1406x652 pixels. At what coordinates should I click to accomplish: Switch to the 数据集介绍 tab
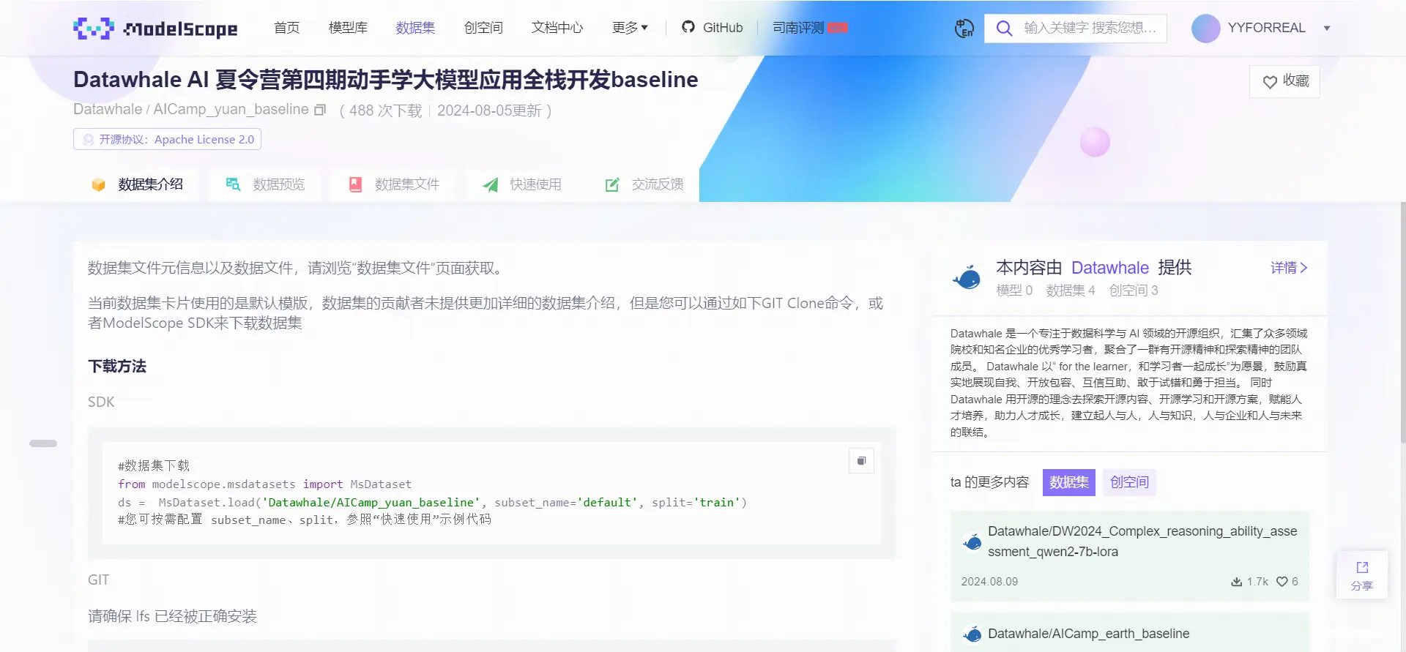pyautogui.click(x=136, y=184)
